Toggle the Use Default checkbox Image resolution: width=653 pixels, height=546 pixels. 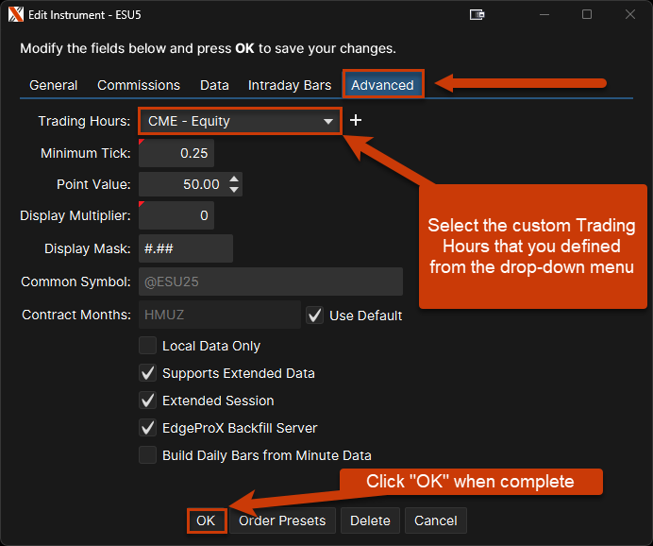(315, 316)
